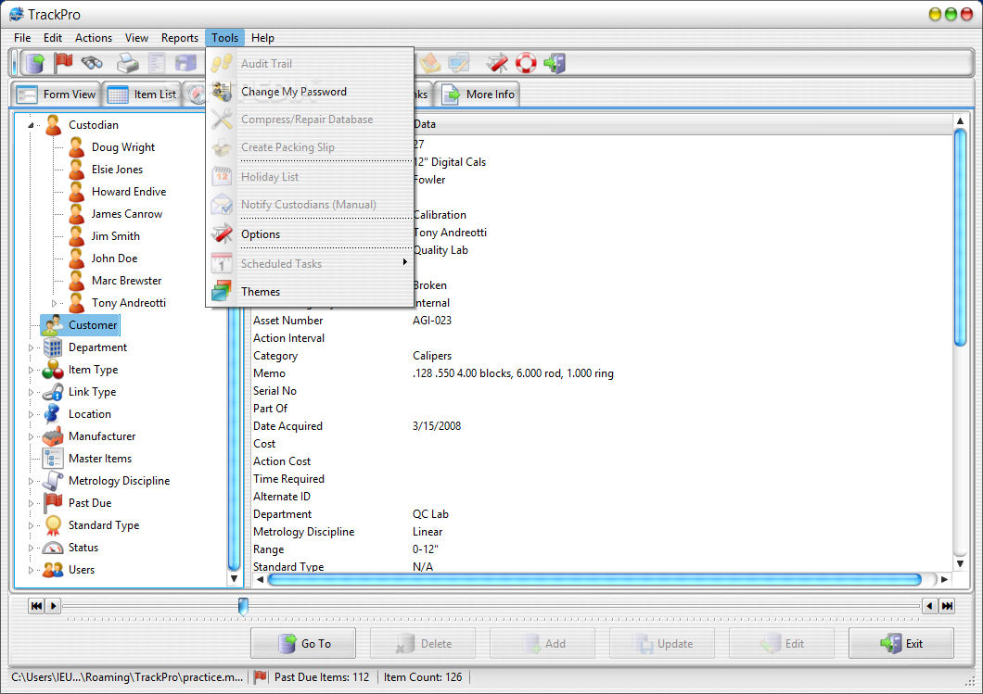
Task: Open the File menu
Action: coord(22,38)
